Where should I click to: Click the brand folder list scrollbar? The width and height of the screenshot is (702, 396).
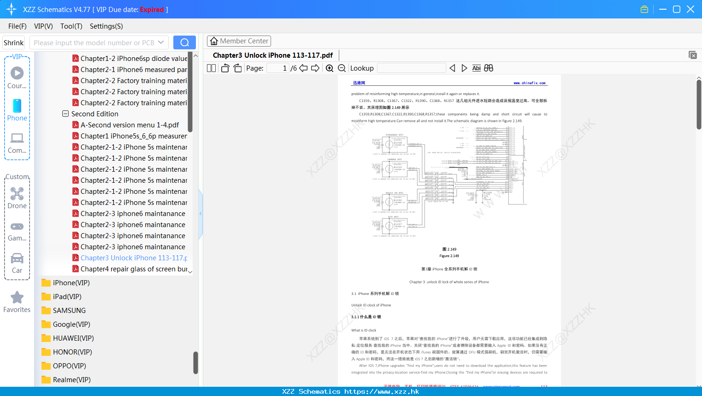[195, 362]
